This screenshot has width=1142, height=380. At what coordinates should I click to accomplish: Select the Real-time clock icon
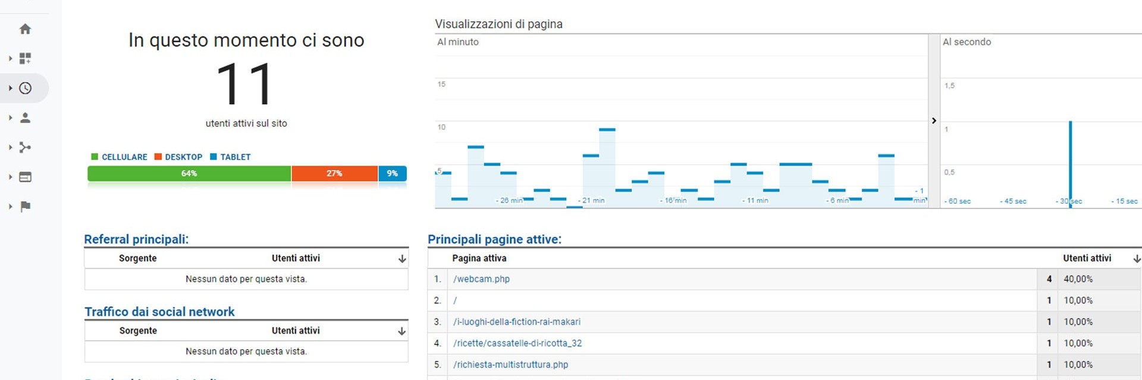(x=25, y=88)
